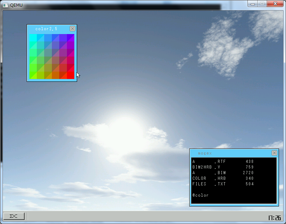
Task: Pick the red swatch in bottom-right corner
Action: (x=70, y=75)
